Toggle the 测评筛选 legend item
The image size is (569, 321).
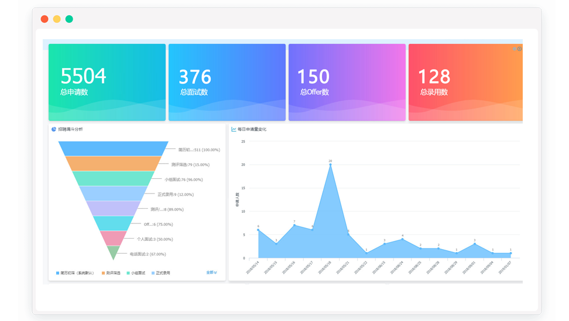111,273
